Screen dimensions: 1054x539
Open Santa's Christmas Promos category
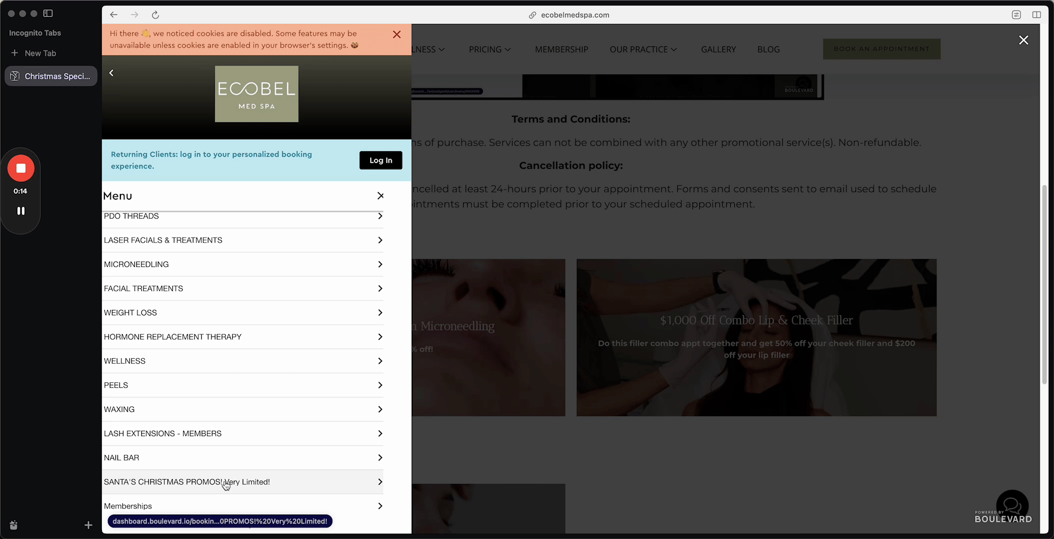click(243, 482)
